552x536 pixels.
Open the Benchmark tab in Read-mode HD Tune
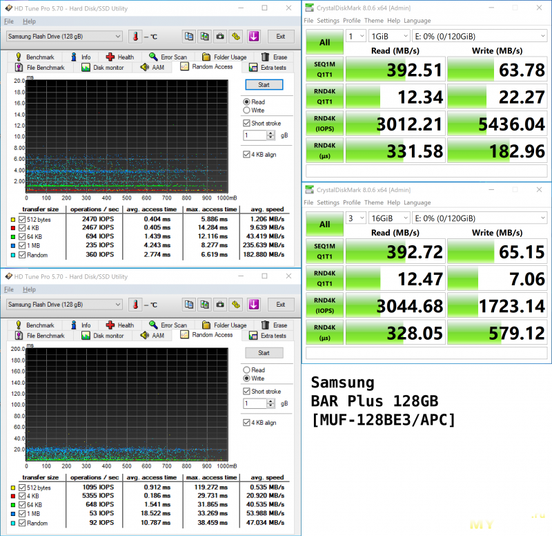click(x=34, y=57)
